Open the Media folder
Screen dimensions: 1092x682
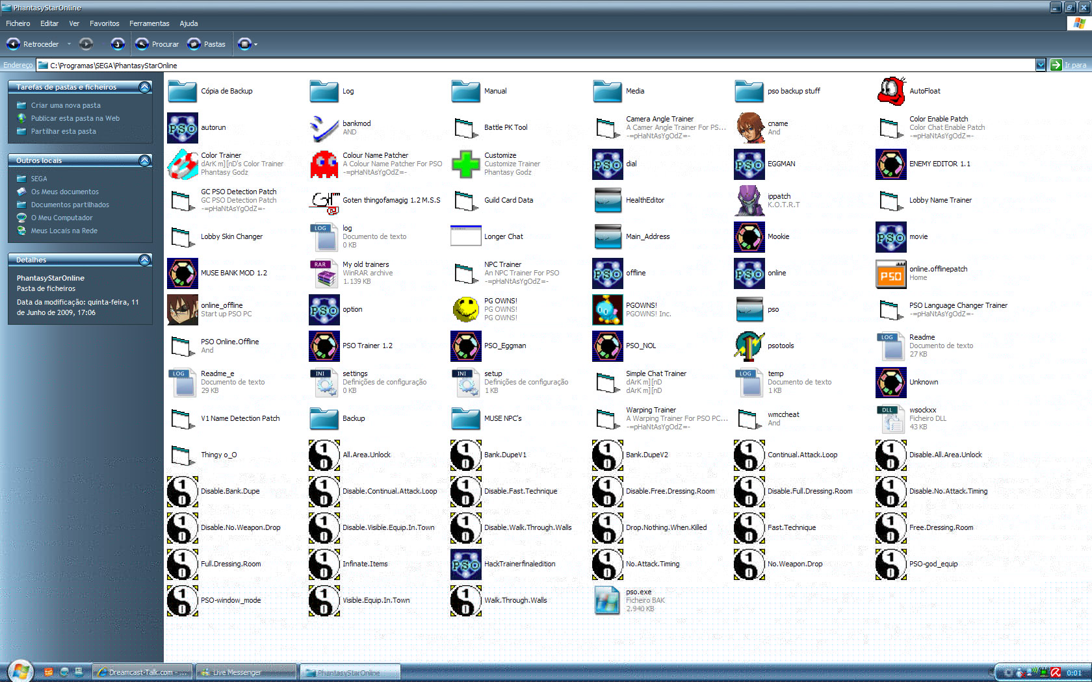[607, 91]
